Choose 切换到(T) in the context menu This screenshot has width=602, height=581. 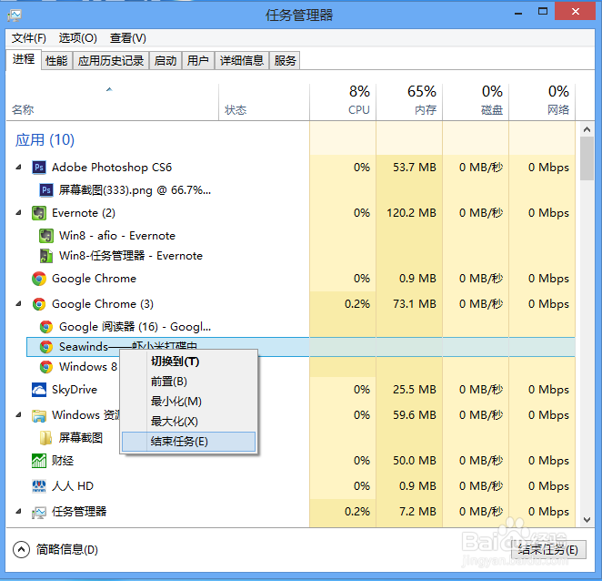coord(188,362)
